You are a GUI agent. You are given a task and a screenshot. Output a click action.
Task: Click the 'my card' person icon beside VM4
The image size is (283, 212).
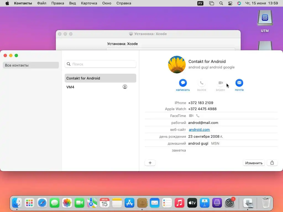pyautogui.click(x=125, y=87)
